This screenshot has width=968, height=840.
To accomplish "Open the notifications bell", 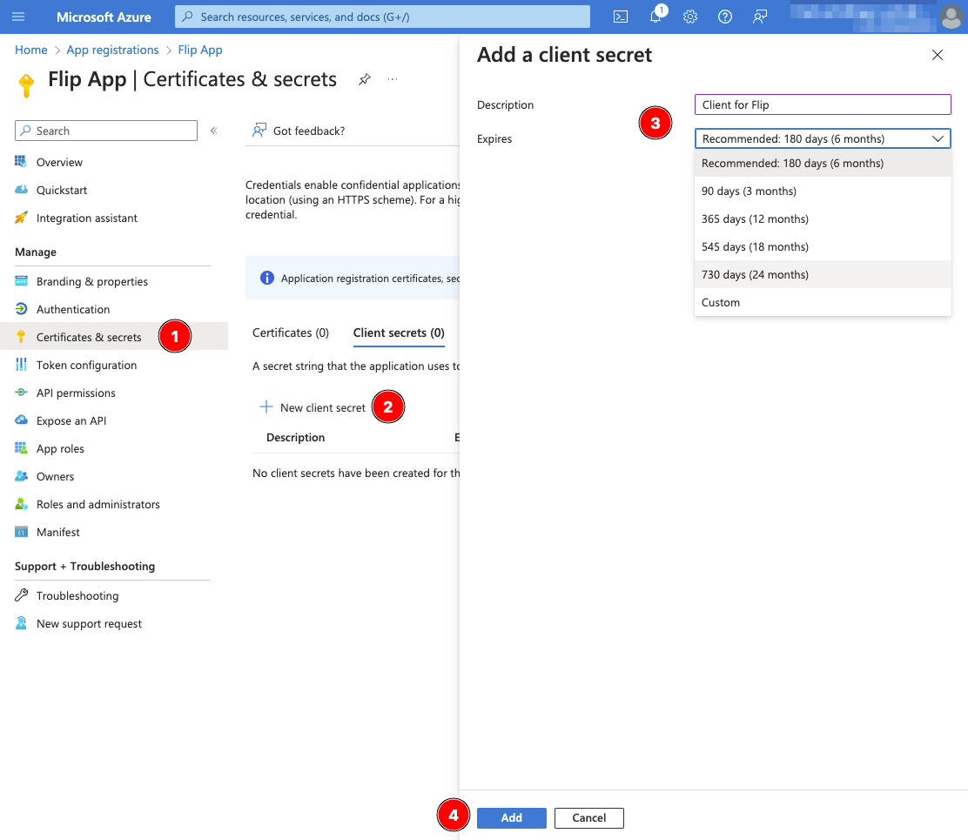I will 655,17.
